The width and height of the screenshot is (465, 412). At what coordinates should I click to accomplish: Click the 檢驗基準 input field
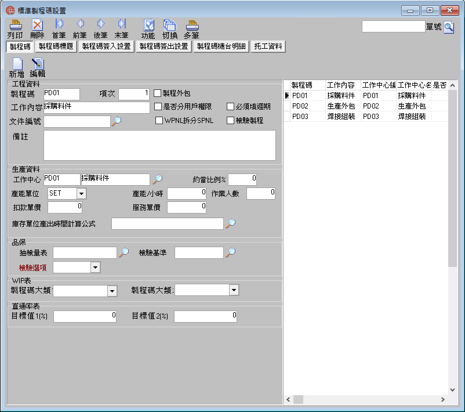click(199, 252)
